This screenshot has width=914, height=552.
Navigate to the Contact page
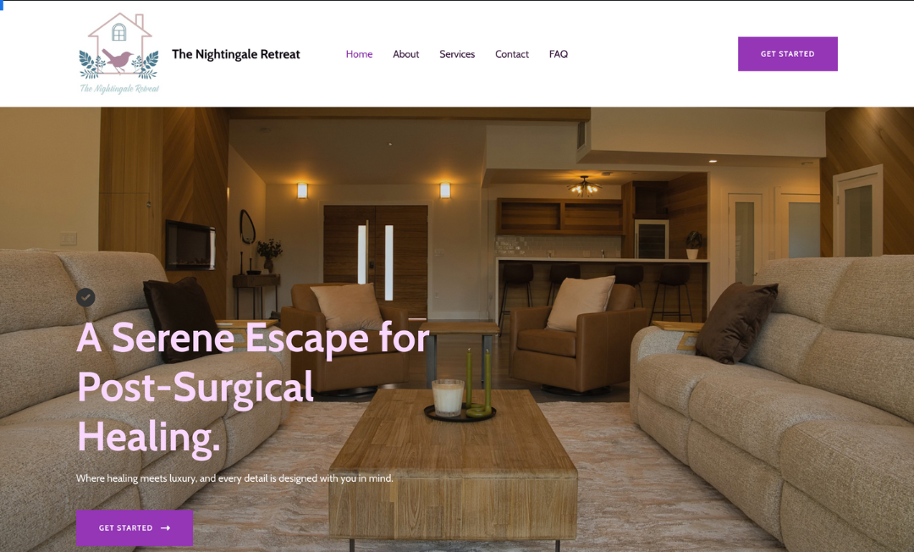(512, 54)
